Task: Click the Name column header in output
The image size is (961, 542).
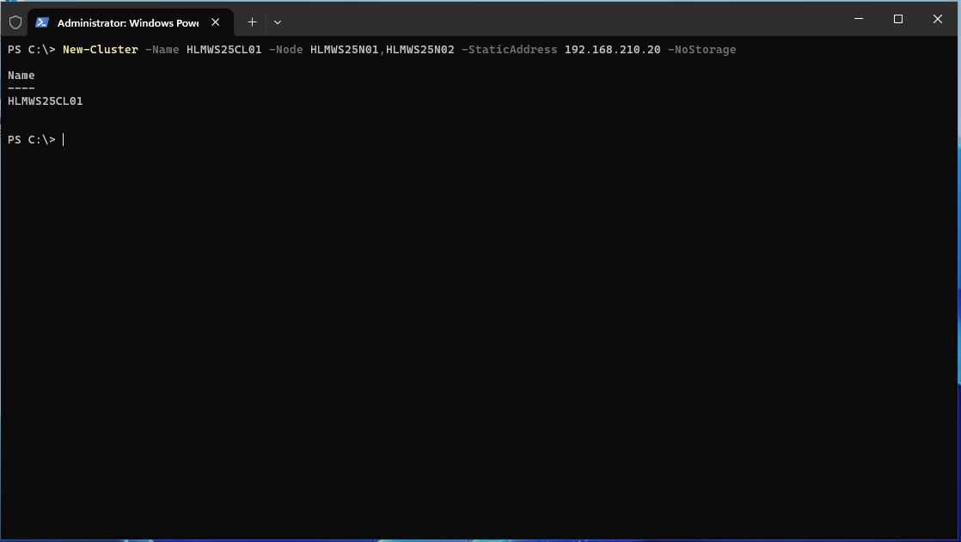Action: [x=21, y=76]
